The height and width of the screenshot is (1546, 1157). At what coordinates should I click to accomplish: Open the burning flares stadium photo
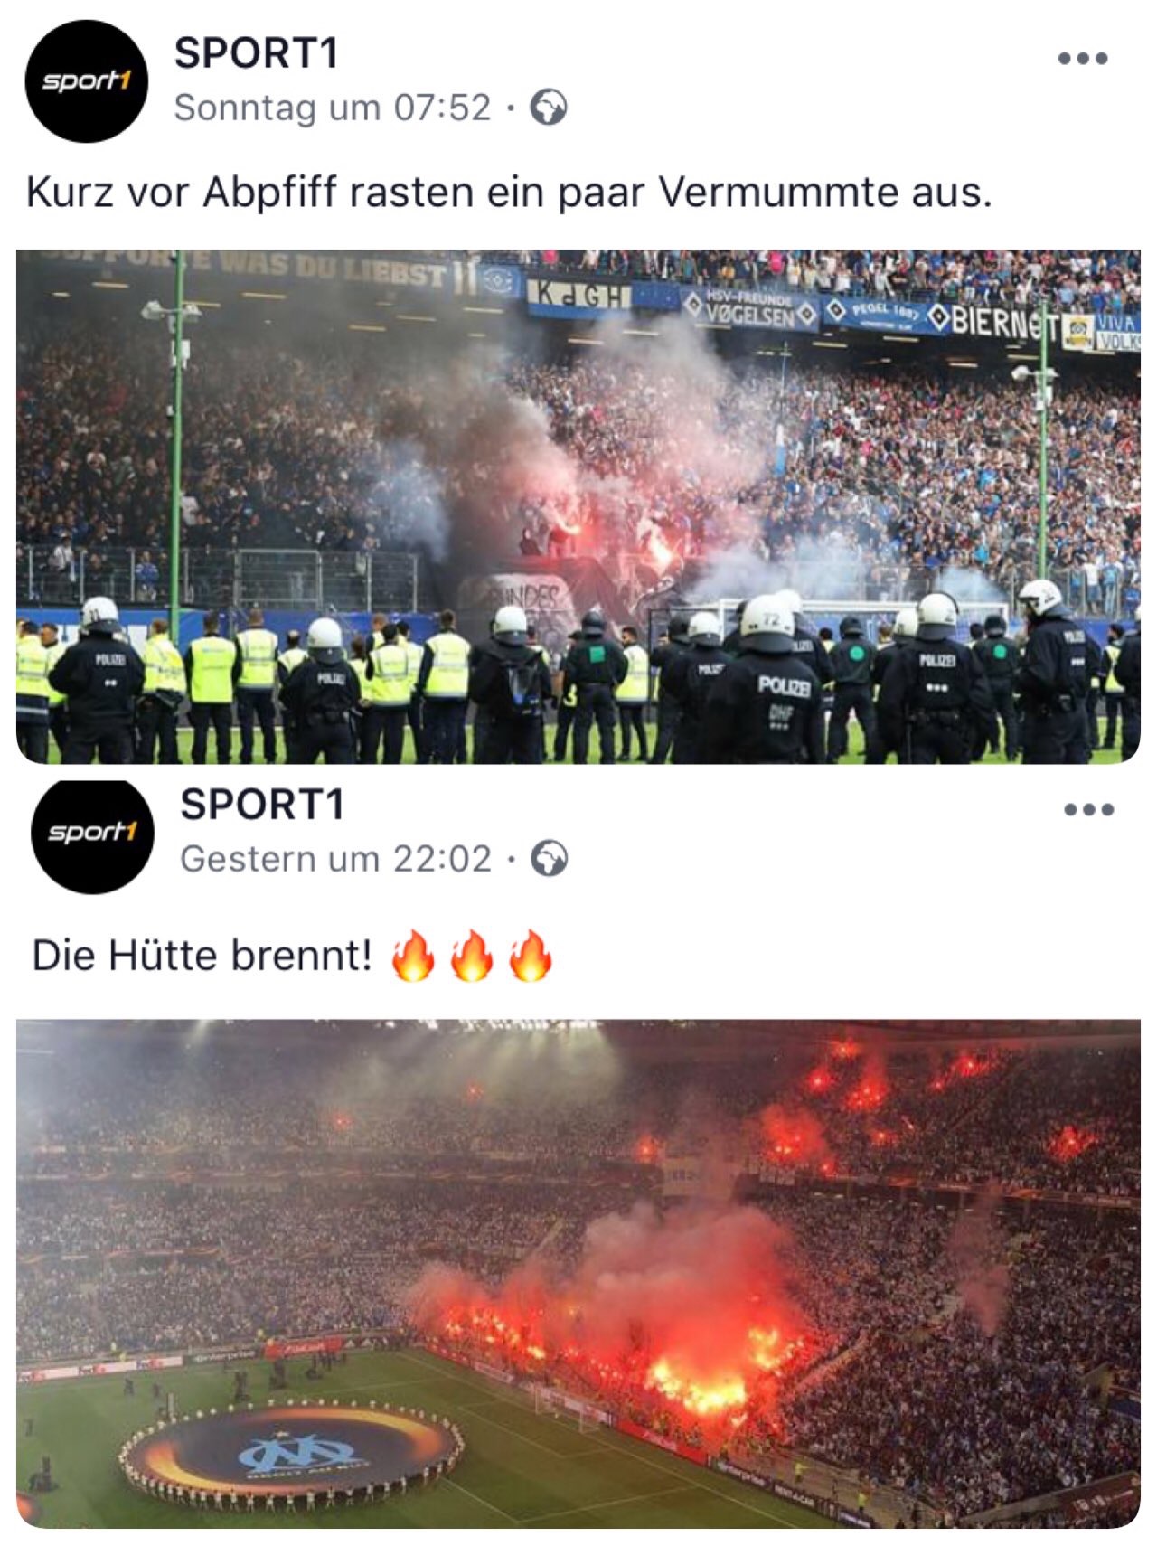coord(578,1274)
